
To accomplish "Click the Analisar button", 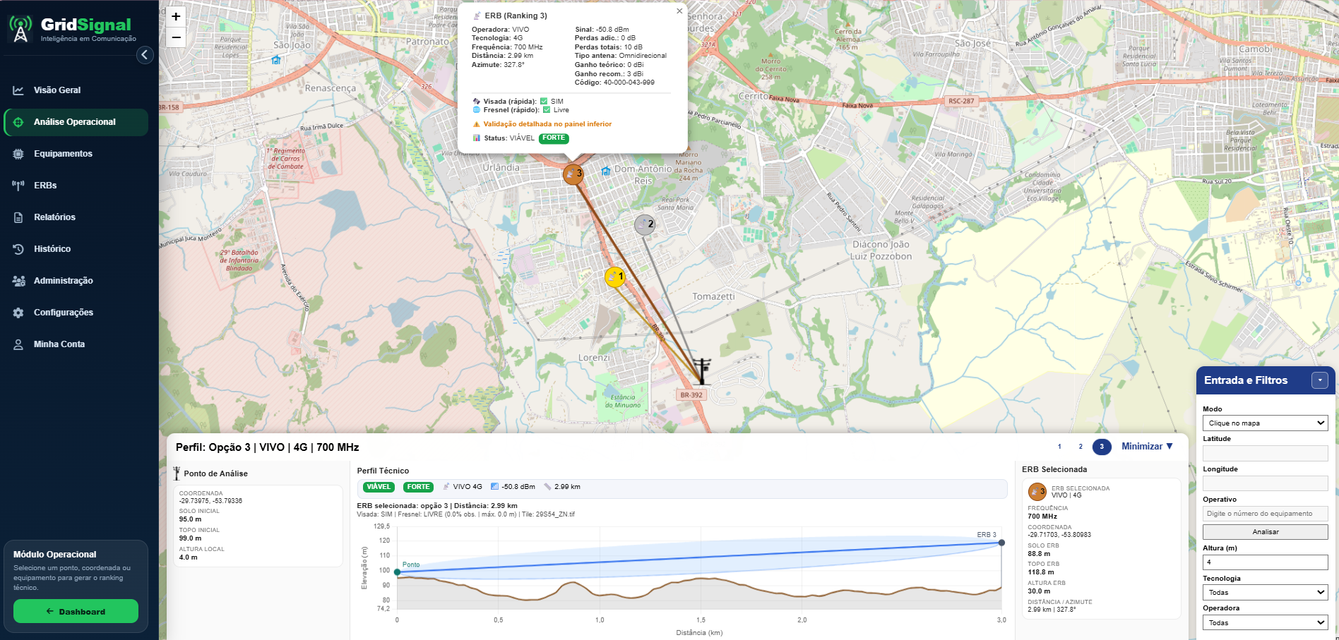I will tap(1266, 532).
